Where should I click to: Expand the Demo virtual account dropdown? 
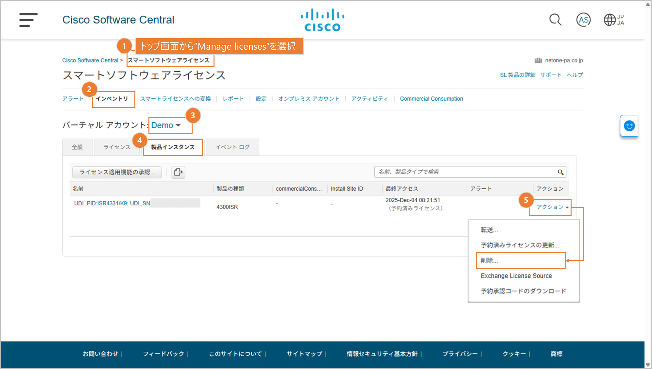pos(166,126)
